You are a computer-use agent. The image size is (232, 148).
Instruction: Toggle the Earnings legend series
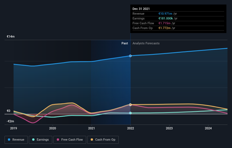40,140
